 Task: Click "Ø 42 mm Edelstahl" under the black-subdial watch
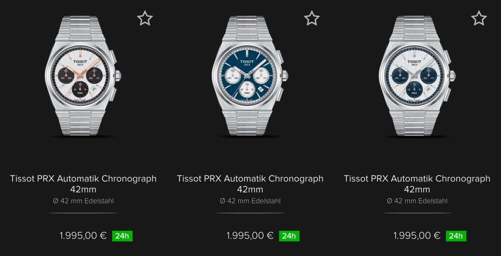83,201
